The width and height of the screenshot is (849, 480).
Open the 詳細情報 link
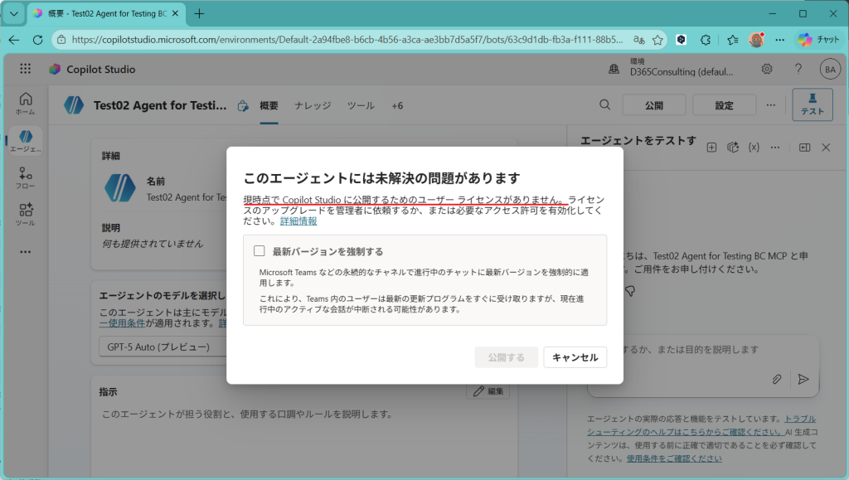298,221
